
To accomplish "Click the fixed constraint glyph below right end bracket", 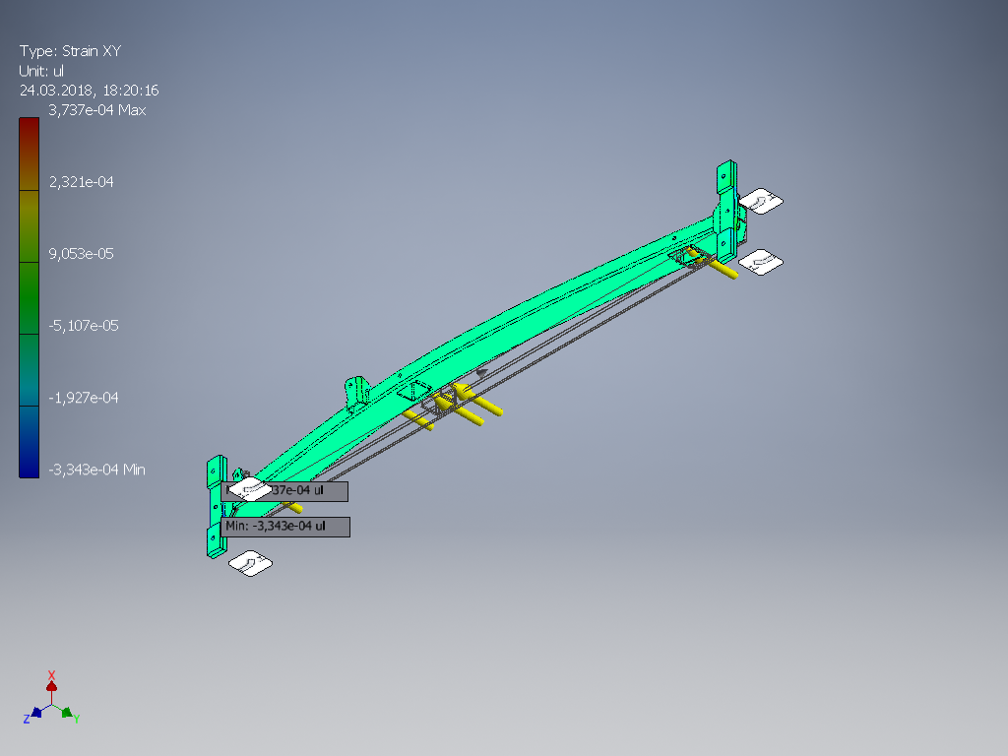I will tap(761, 262).
